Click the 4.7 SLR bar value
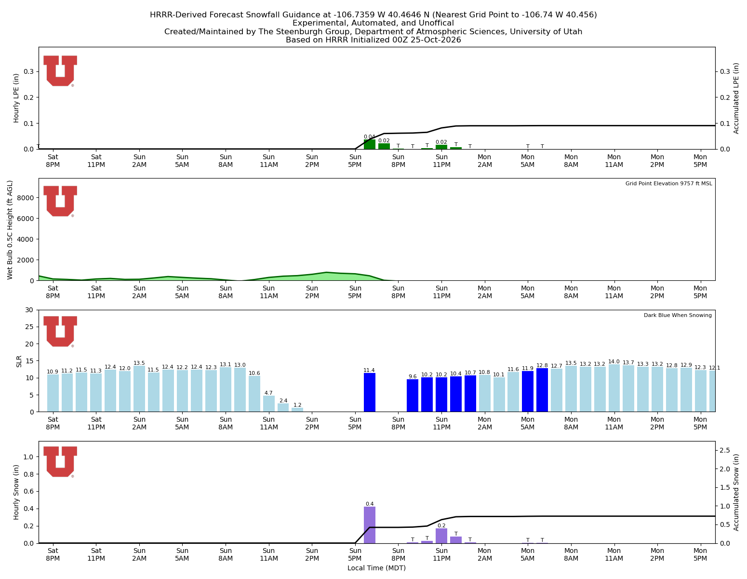The width and height of the screenshot is (747, 579). [268, 393]
